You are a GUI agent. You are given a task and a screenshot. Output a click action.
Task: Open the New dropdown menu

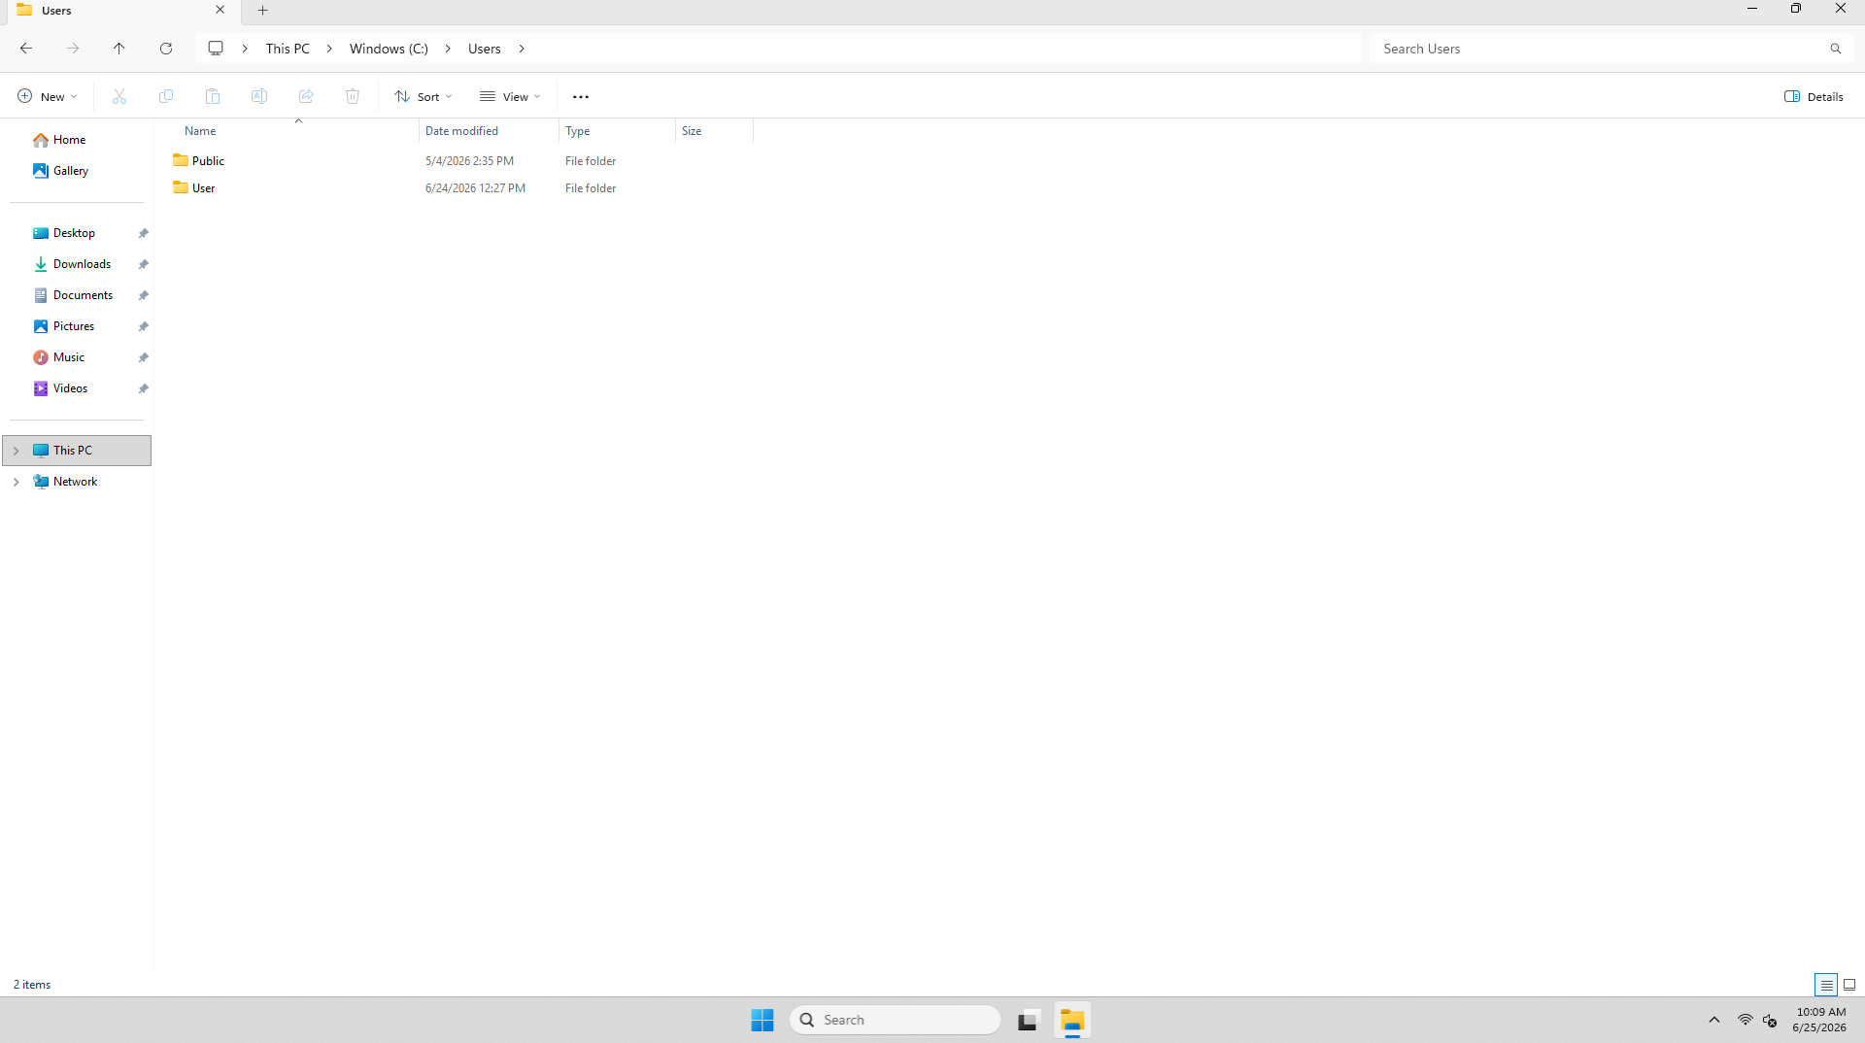pyautogui.click(x=48, y=96)
